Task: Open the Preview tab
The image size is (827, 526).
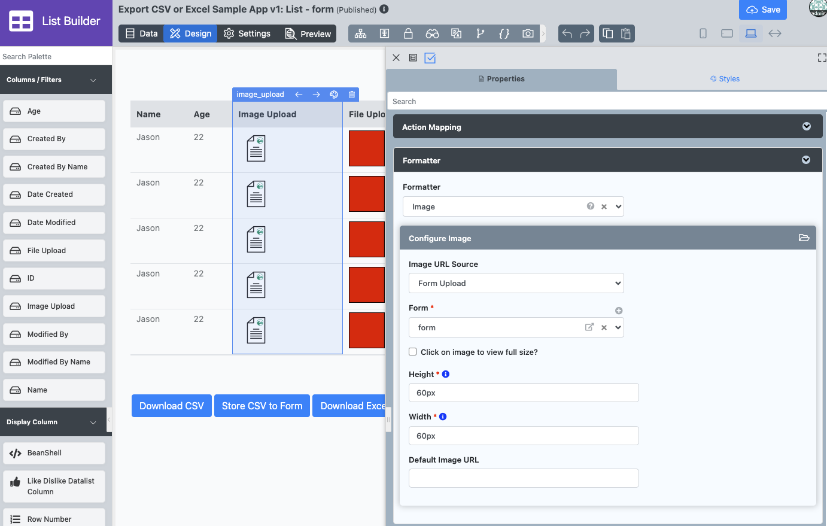Action: tap(308, 34)
